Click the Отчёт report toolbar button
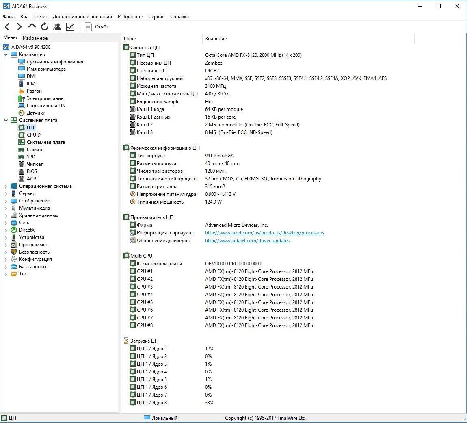467x423 pixels. coord(97,27)
